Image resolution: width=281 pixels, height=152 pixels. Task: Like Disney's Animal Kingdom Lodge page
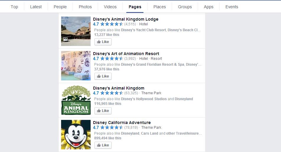103,42
